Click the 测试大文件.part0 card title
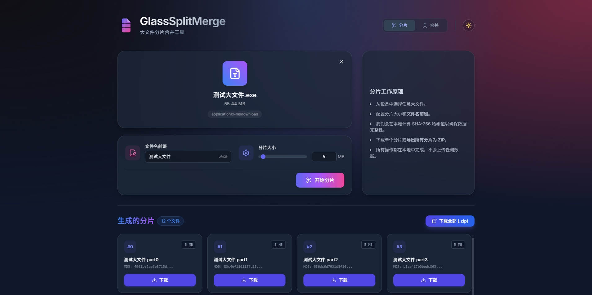Screen dimensions: 592x295 (141, 260)
